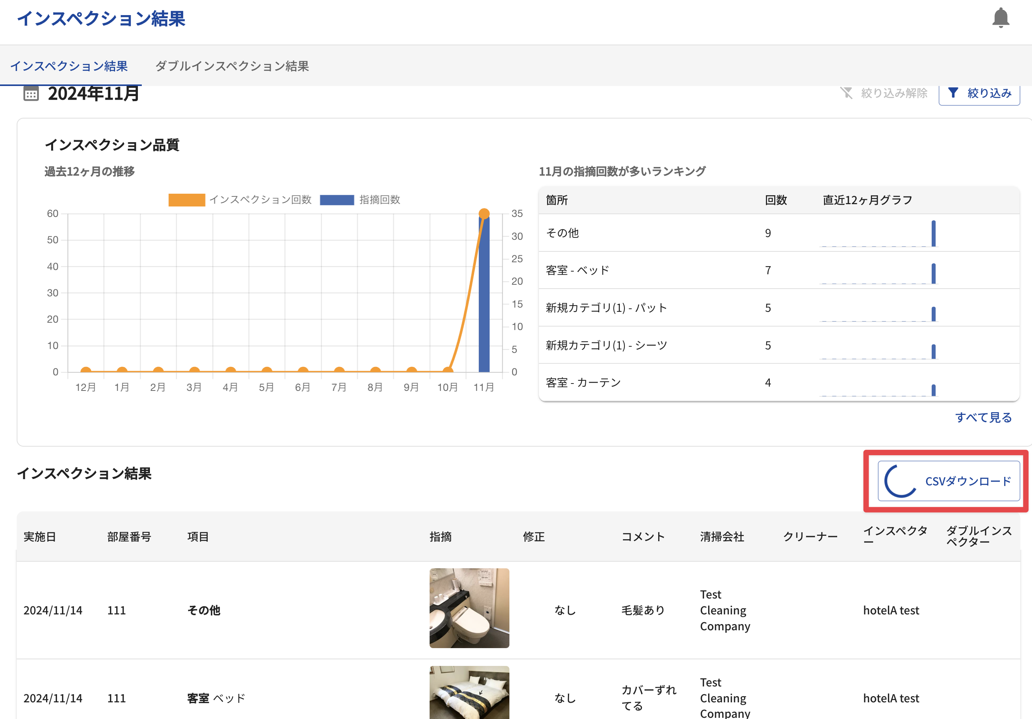Screen dimensions: 1032x719
Task: Click the 客室 - カーテン mini bar graph
Action: click(933, 390)
